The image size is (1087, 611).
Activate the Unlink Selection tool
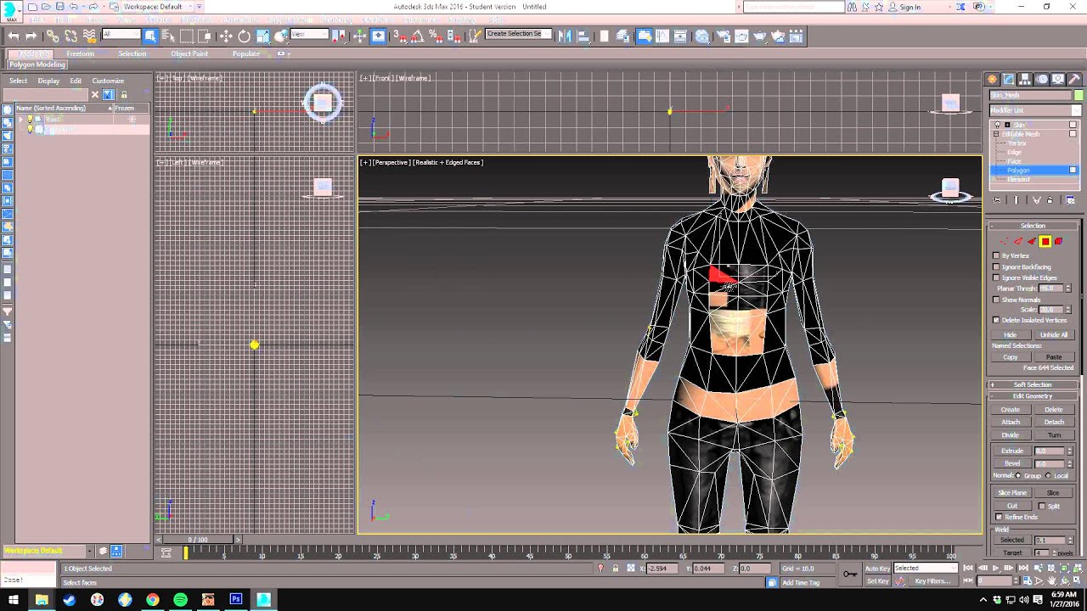tap(70, 36)
